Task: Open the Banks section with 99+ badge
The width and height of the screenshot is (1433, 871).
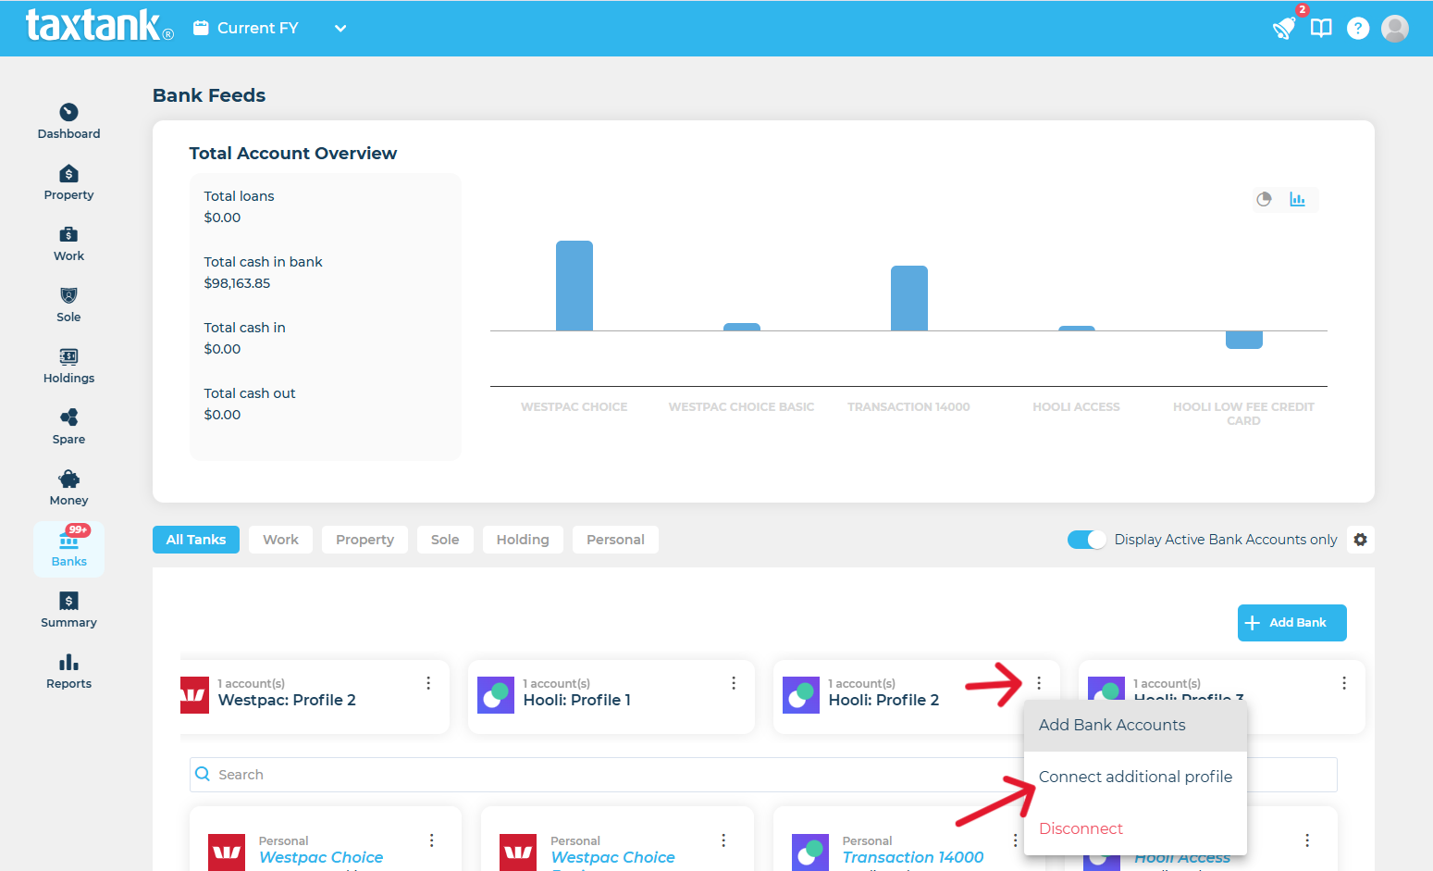Action: click(68, 548)
